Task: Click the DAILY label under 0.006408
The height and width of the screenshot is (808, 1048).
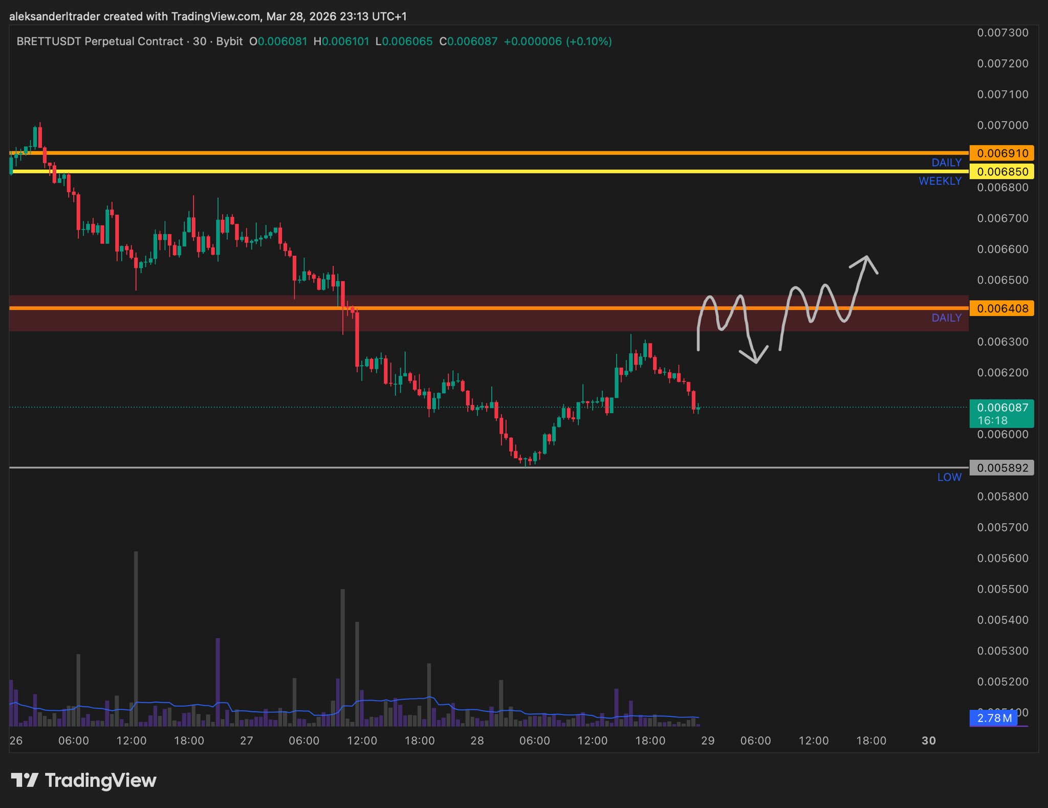Action: (946, 318)
